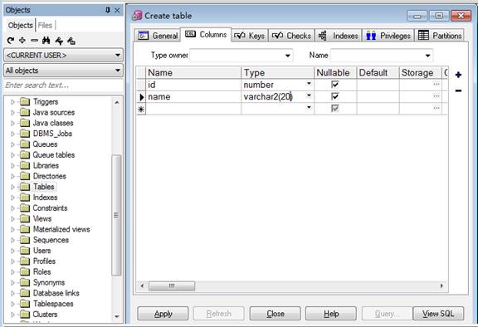Screen dimensions: 478x327
Task: Open the All objects filter dropdown
Action: pos(118,71)
